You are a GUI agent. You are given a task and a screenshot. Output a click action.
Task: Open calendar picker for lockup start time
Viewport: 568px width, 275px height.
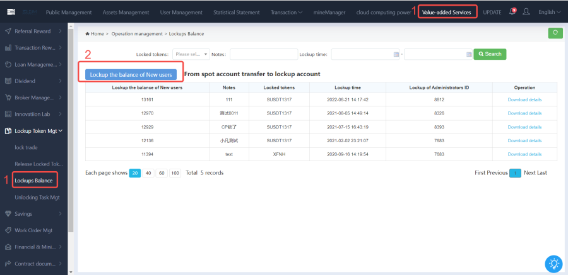tap(396, 54)
